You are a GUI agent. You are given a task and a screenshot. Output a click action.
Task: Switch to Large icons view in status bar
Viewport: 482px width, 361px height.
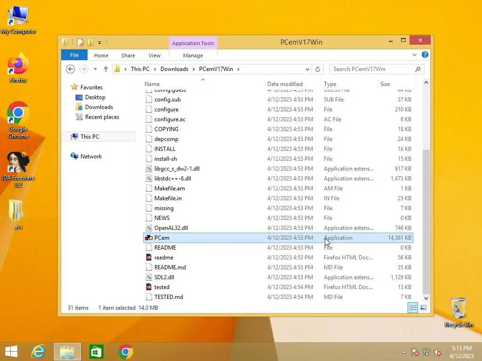423,307
